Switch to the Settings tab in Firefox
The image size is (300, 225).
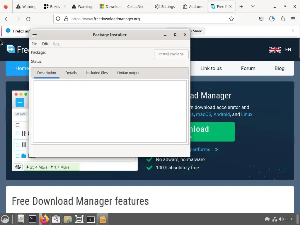(x=165, y=6)
